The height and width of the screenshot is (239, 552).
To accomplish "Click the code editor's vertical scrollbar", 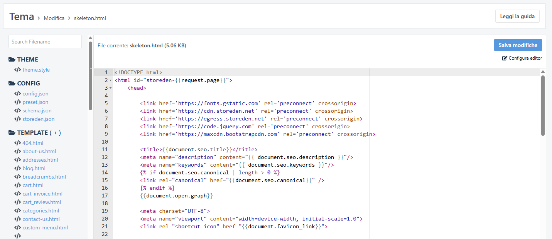I will point(543,105).
